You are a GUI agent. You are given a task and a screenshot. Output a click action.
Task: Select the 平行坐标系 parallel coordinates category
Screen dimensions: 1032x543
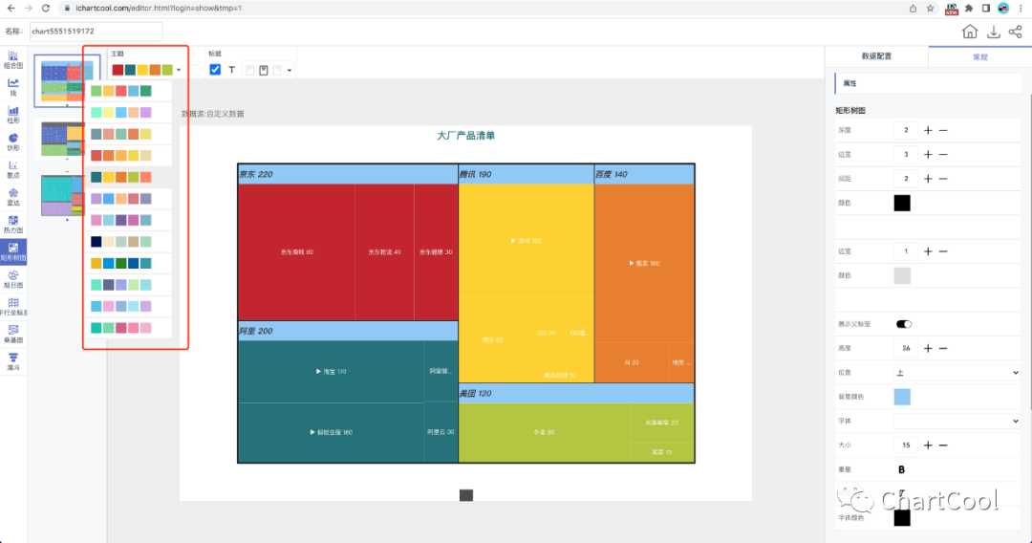pyautogui.click(x=13, y=307)
